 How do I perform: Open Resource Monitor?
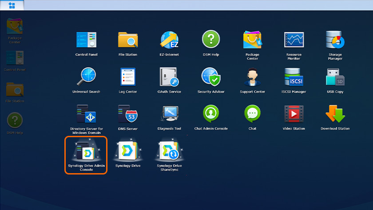click(294, 41)
